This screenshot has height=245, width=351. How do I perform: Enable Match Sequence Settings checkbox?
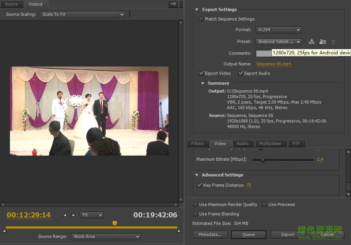201,19
